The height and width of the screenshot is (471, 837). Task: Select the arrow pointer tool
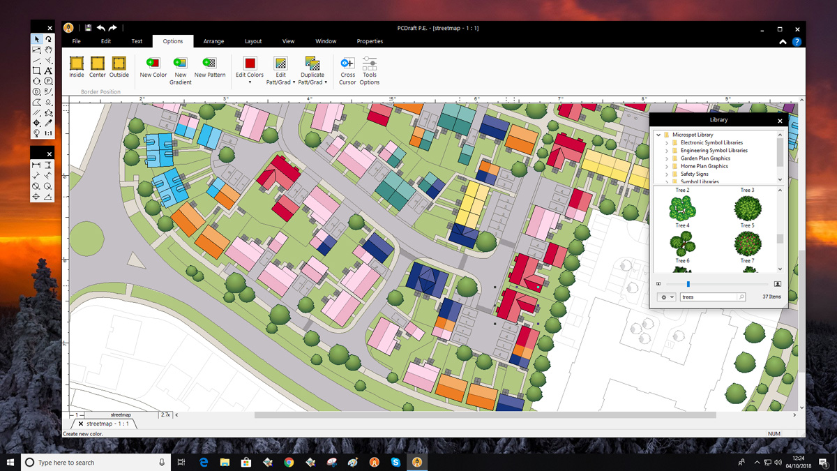pyautogui.click(x=36, y=40)
